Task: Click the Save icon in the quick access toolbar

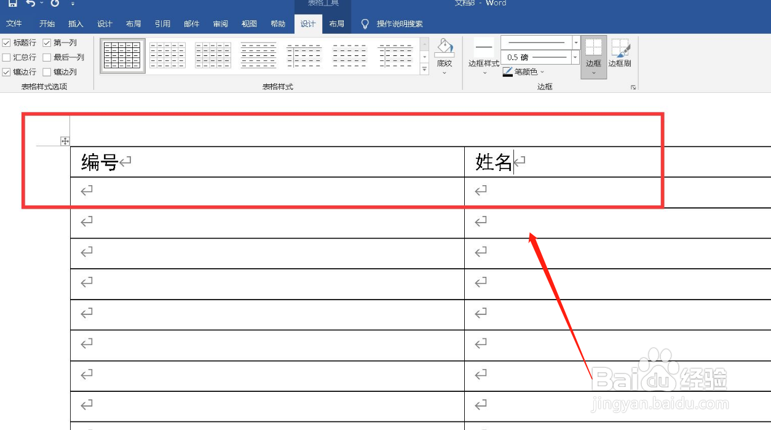Action: coord(12,3)
